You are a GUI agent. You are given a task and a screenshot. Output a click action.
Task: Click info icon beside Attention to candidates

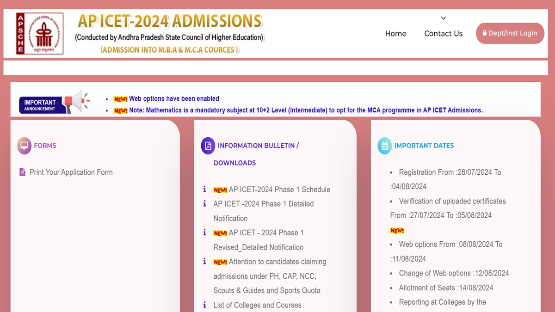tap(204, 262)
